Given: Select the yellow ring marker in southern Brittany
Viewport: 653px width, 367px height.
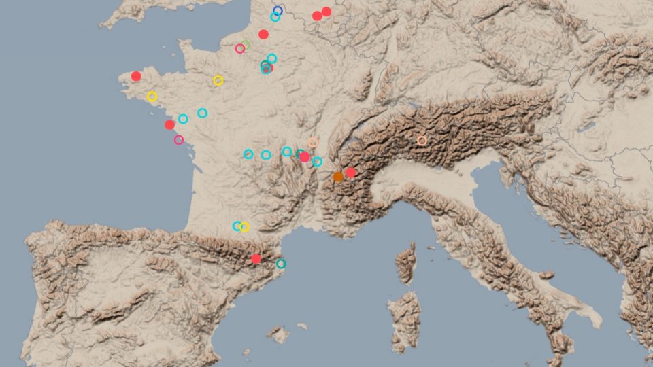Looking at the screenshot, I should [152, 97].
